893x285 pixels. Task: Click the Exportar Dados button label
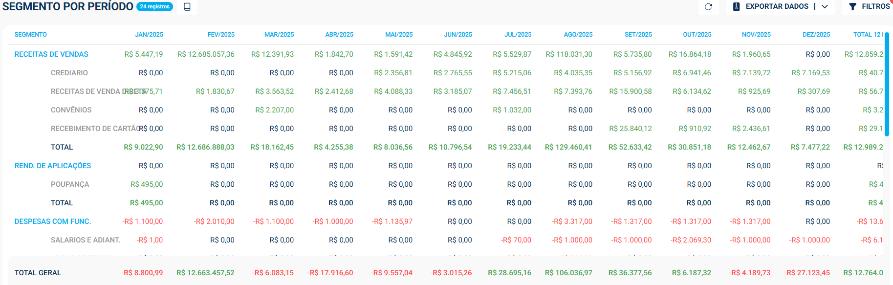[x=777, y=7]
